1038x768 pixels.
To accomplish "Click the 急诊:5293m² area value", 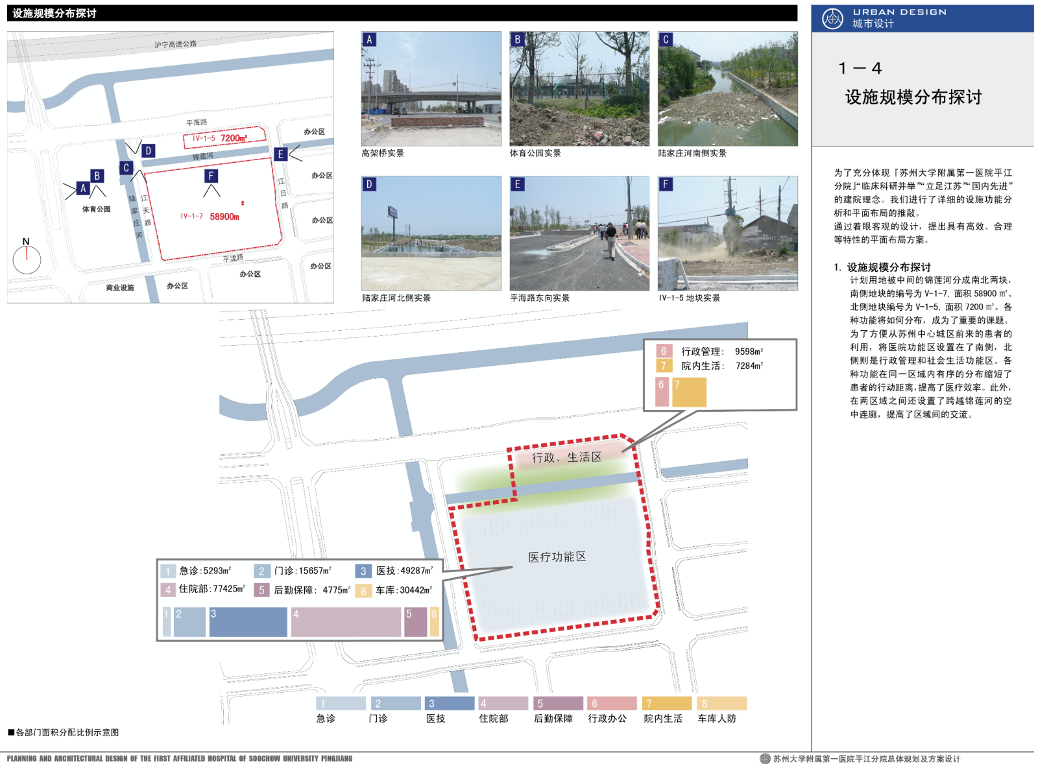I will (x=205, y=571).
